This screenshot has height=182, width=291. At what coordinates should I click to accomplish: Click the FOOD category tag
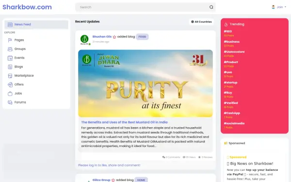[142, 37]
